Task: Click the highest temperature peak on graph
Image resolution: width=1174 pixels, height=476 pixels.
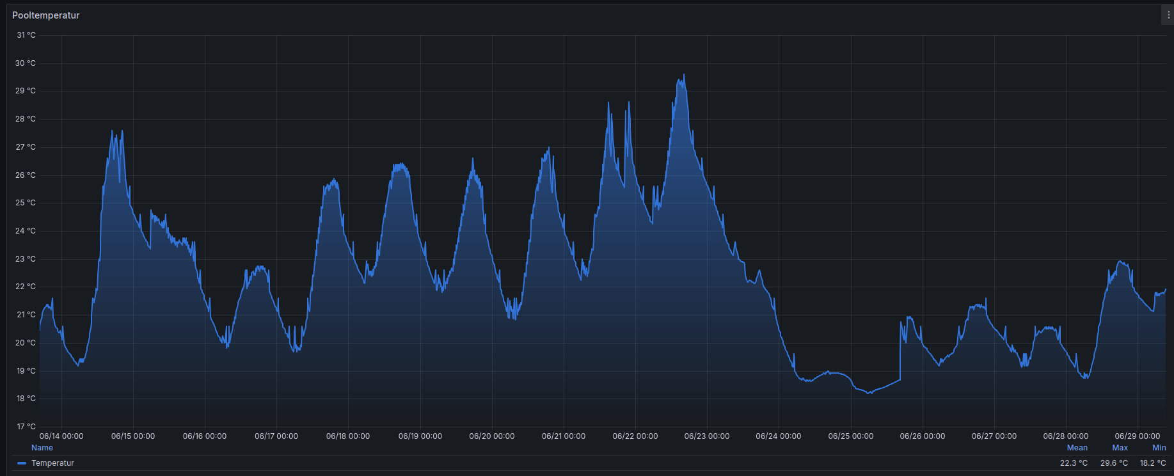Action: [x=684, y=75]
